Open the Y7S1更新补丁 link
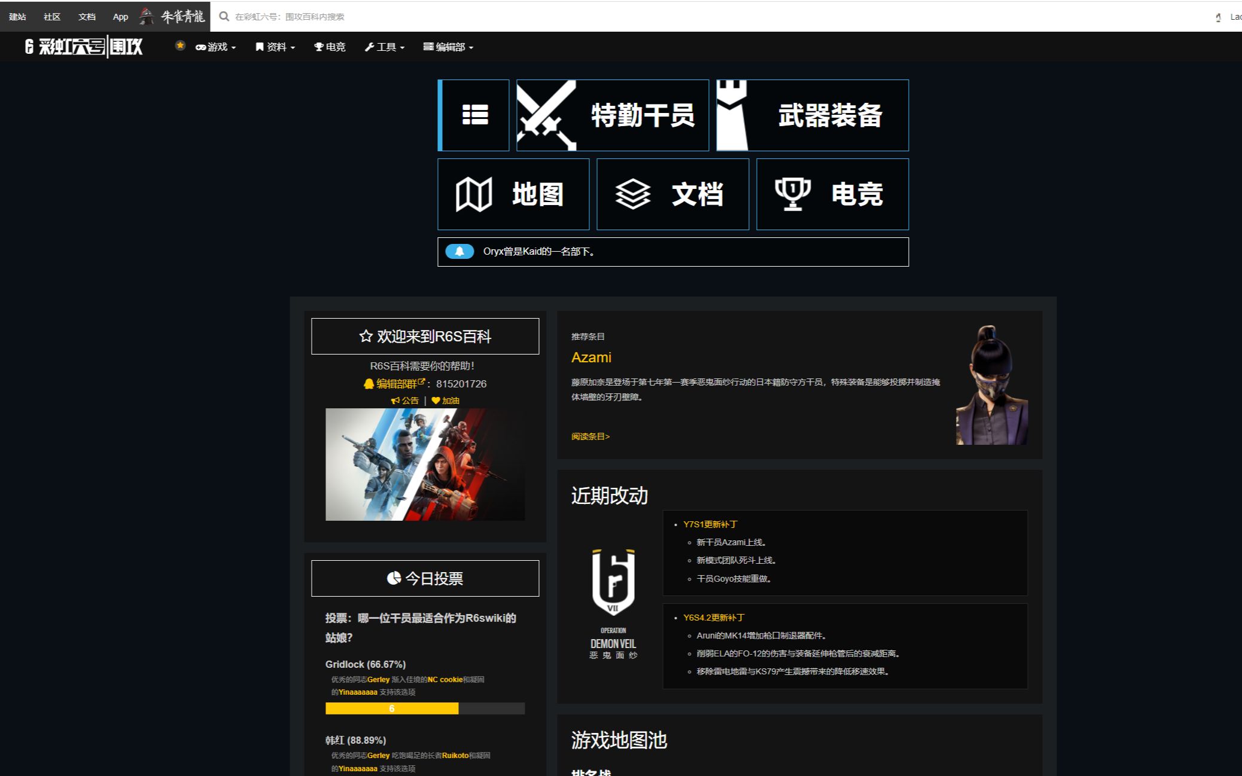The image size is (1242, 776). point(710,524)
